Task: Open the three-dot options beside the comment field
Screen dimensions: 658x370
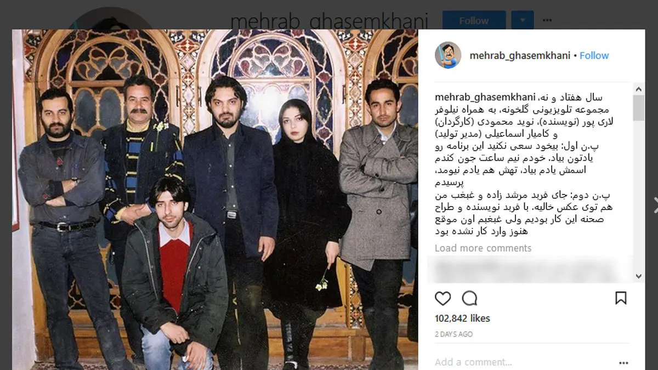Action: (x=623, y=362)
